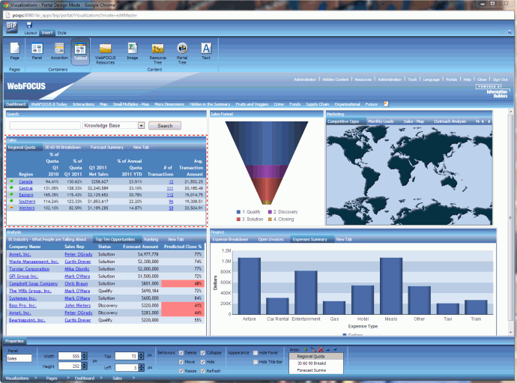Click the BIP application menu button
Screen dimensions: 517x383
pos(11,27)
